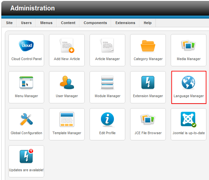Open the Help menu

[148, 23]
